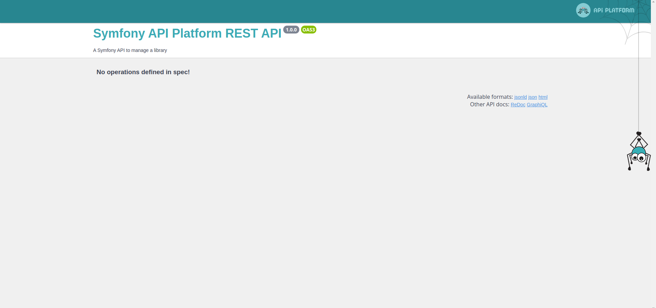Click the No operations defined message
Screen dimensions: 656x308
pyautogui.click(x=143, y=72)
